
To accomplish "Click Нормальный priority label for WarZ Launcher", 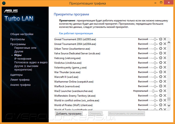I will 141,91.
